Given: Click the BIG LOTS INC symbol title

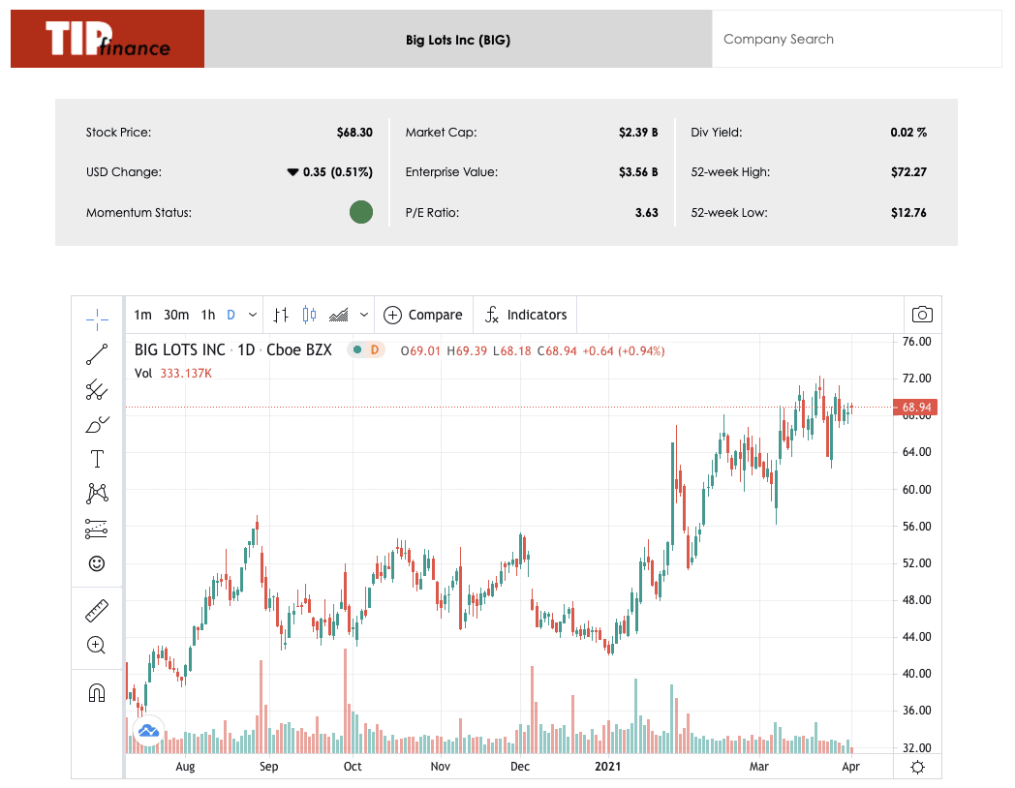Looking at the screenshot, I should click(x=180, y=350).
